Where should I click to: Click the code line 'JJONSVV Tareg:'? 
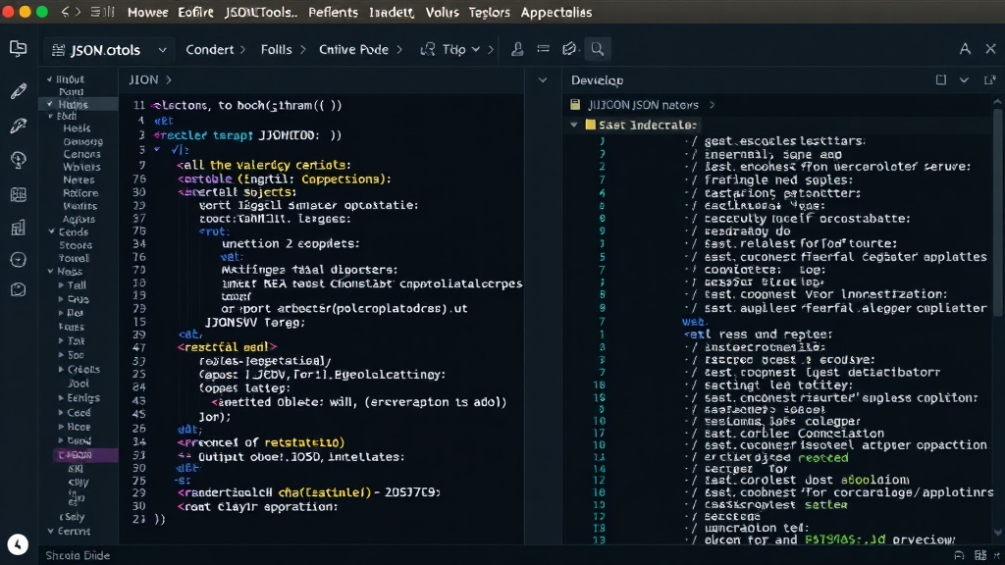pos(254,322)
